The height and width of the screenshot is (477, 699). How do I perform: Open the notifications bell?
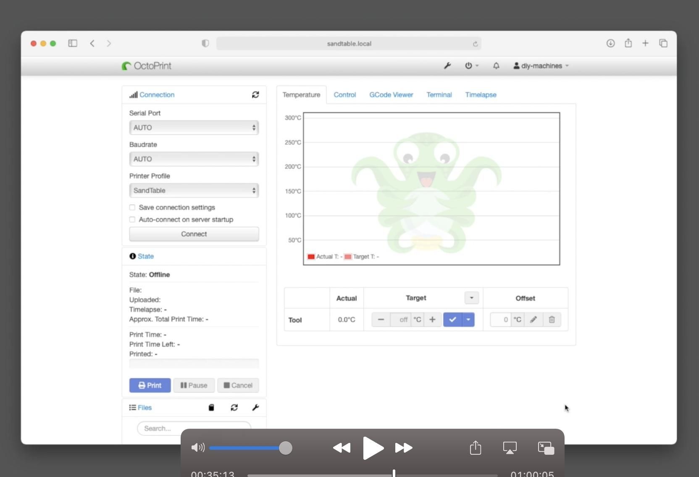pyautogui.click(x=496, y=66)
